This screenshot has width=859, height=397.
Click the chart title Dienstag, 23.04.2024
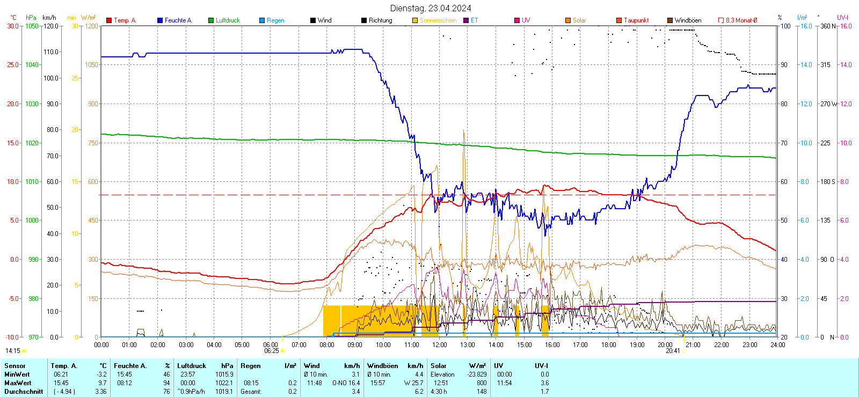pos(431,8)
